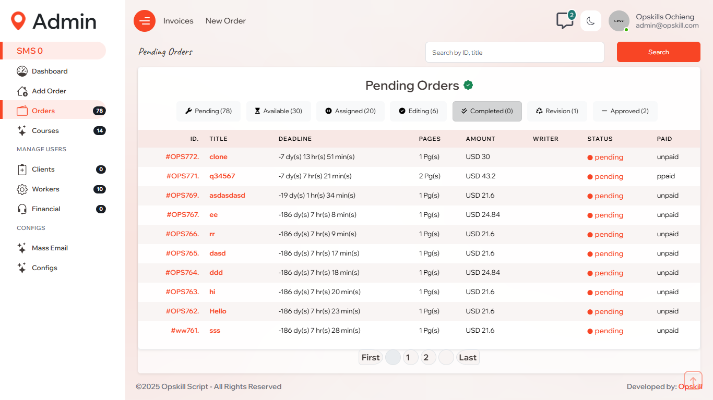Click the Search by ID, title field
The image size is (713, 400).
pyautogui.click(x=515, y=52)
